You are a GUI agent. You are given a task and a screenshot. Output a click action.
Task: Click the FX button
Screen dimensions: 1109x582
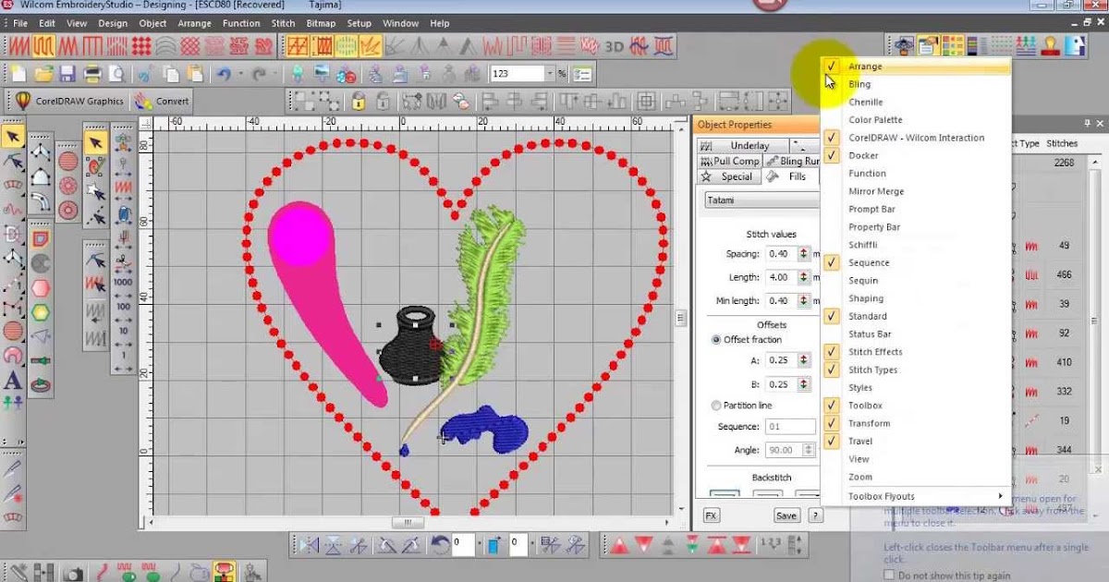[712, 515]
